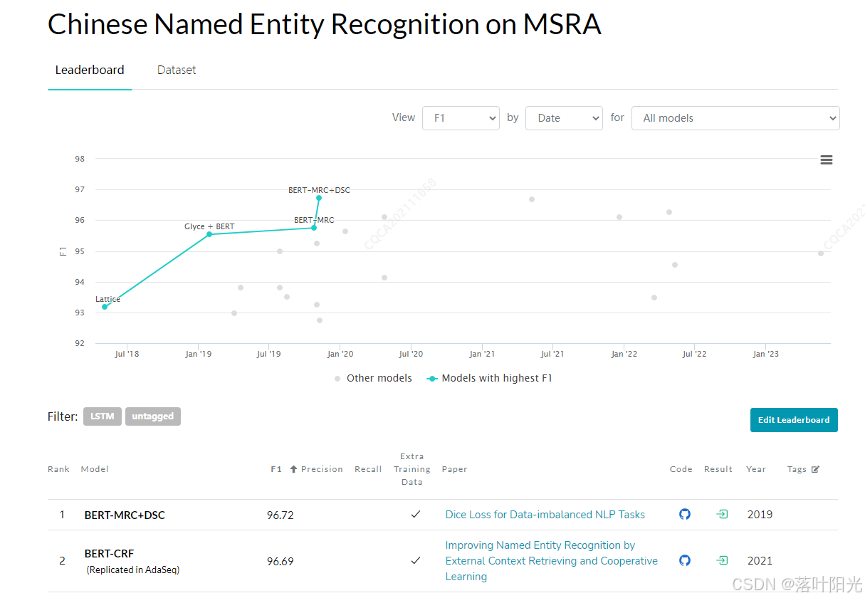Viewport: 865px width, 598px height.
Task: Toggle the LSTM filter tag
Action: click(103, 416)
